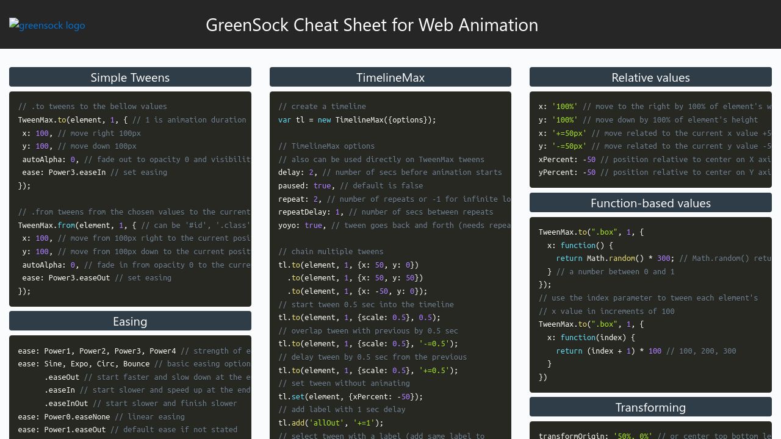Click the autoAlpha fade in line
This screenshot has height=439, width=781.
(136, 265)
